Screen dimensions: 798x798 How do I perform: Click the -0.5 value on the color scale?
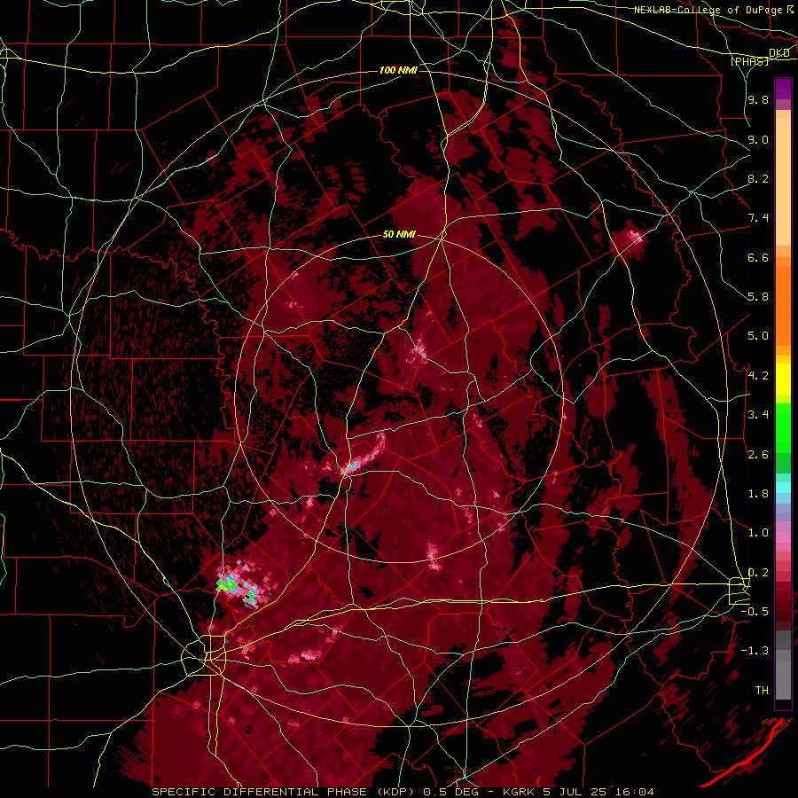click(x=755, y=612)
